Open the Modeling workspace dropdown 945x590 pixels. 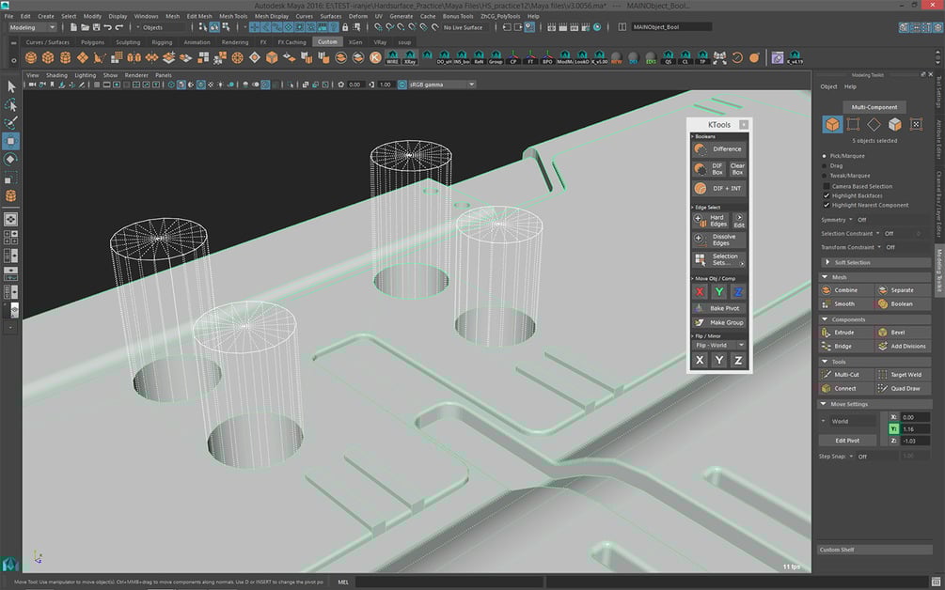point(33,27)
